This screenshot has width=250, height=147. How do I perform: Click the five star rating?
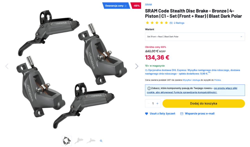[157, 23]
